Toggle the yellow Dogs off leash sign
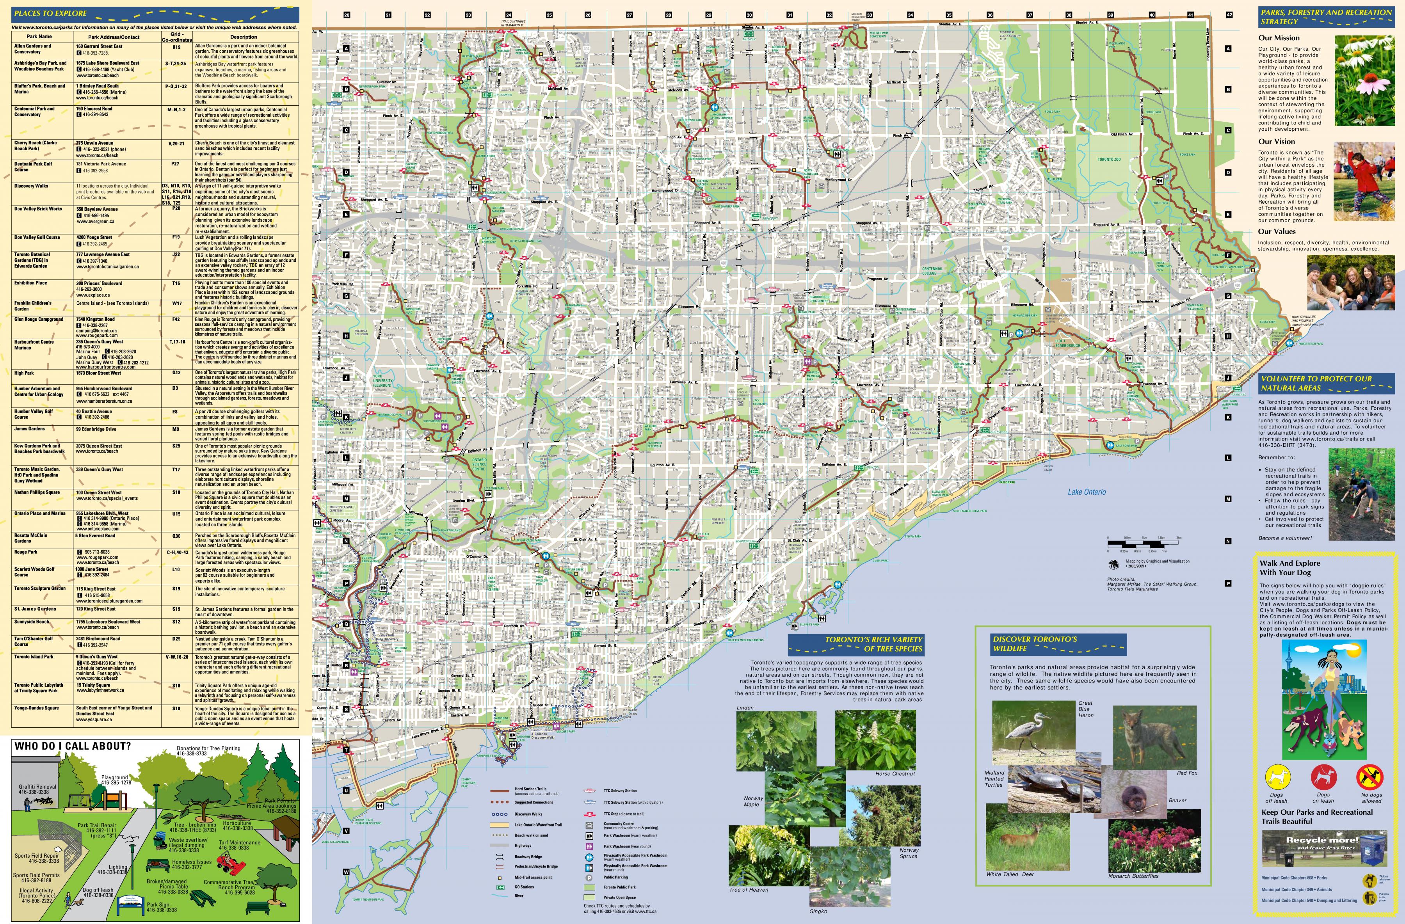The width and height of the screenshot is (1405, 924). pyautogui.click(x=1278, y=777)
